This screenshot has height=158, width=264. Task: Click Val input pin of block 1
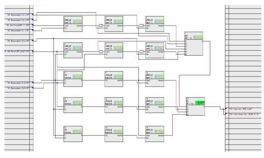pos(66,28)
